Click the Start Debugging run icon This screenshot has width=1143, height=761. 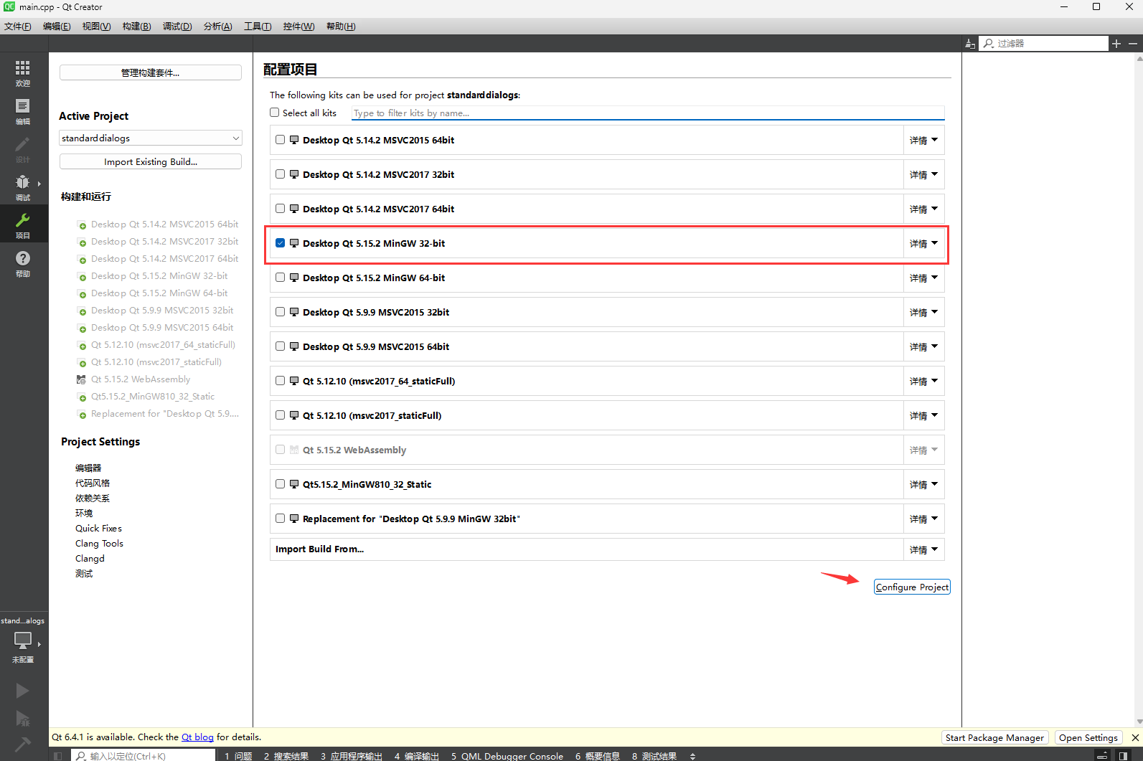pos(23,718)
